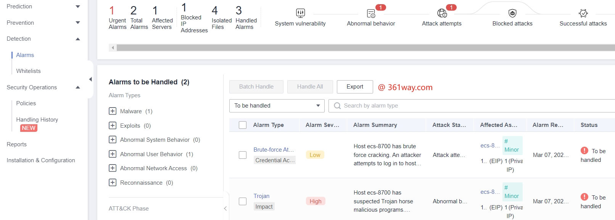The image size is (615, 220).
Task: Open Whitelists in the sidebar
Action: [x=28, y=71]
